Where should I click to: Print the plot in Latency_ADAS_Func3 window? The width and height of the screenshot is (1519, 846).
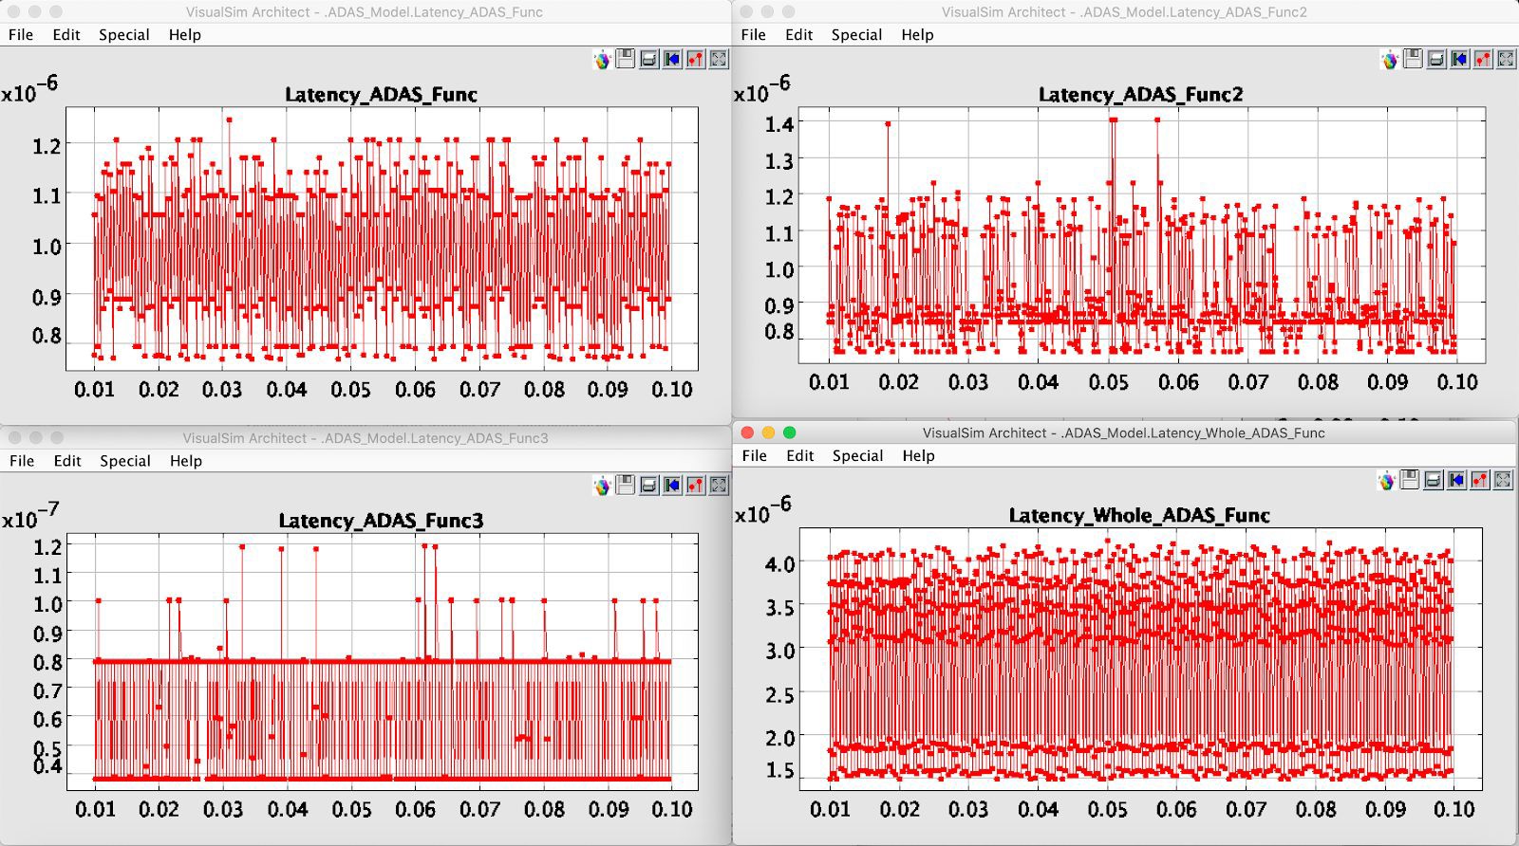[x=649, y=485]
